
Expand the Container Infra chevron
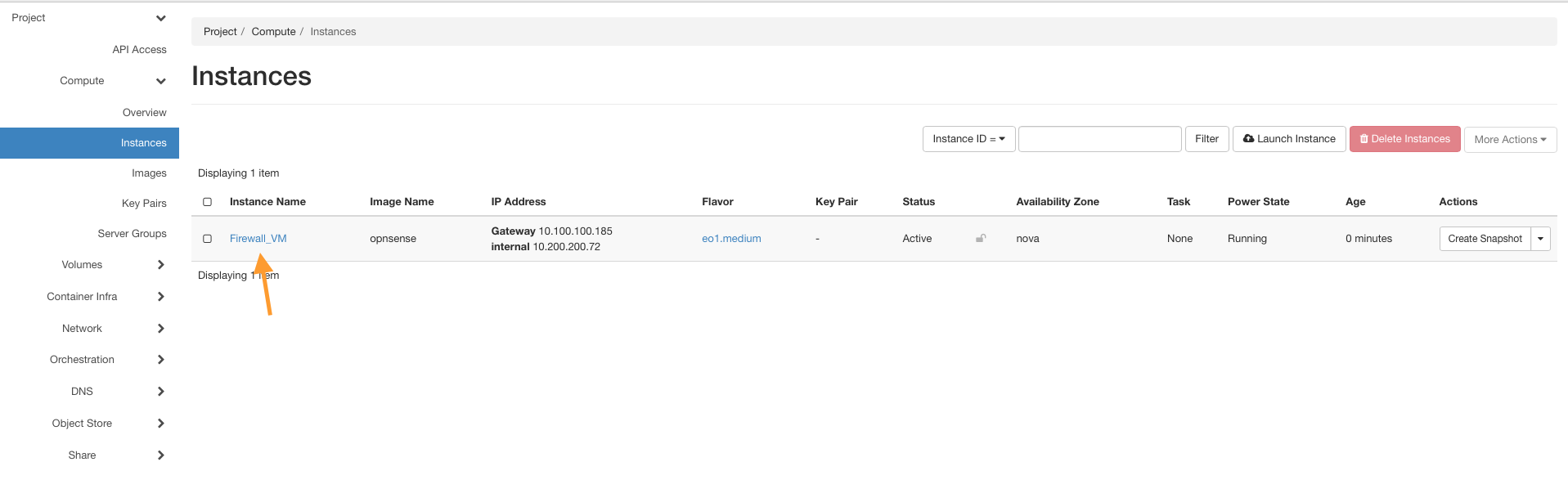(160, 297)
